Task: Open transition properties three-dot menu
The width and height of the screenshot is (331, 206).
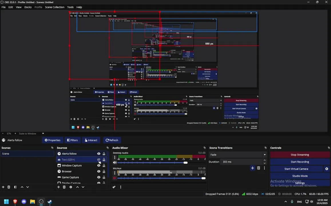Action: click(x=264, y=168)
